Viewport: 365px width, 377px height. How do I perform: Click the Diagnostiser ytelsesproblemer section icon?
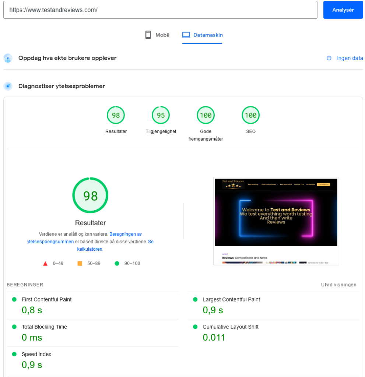pos(8,86)
